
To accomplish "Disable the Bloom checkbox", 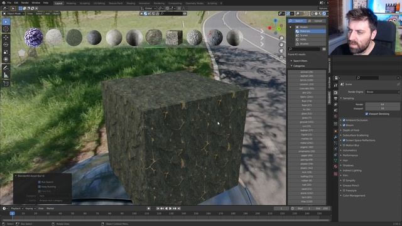I will click(x=344, y=125).
